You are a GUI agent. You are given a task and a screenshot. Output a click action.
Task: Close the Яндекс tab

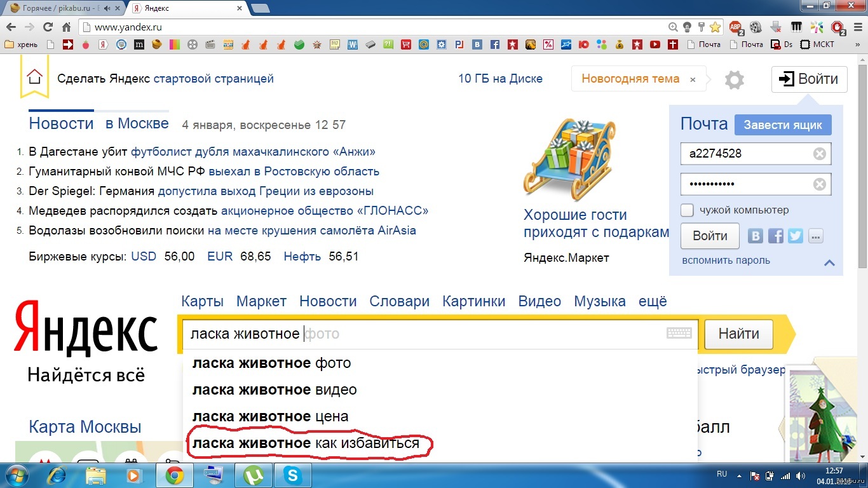pyautogui.click(x=240, y=8)
